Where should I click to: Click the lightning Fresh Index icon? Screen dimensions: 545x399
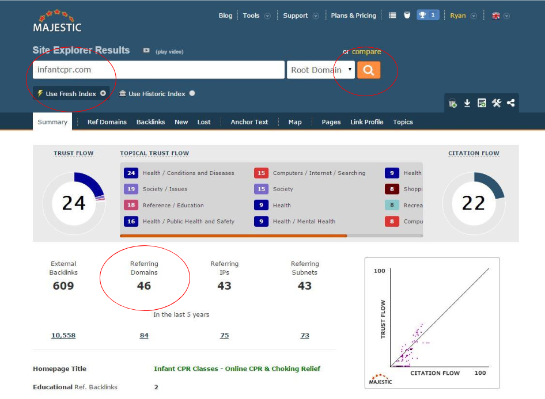[x=40, y=93]
